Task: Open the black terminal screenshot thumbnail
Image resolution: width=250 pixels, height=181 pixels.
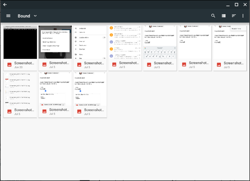Action: (20, 42)
